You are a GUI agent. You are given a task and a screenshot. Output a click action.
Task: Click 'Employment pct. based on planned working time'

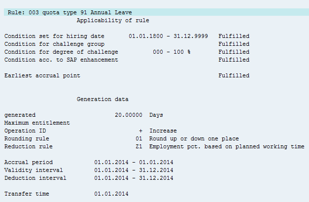(x=227, y=146)
